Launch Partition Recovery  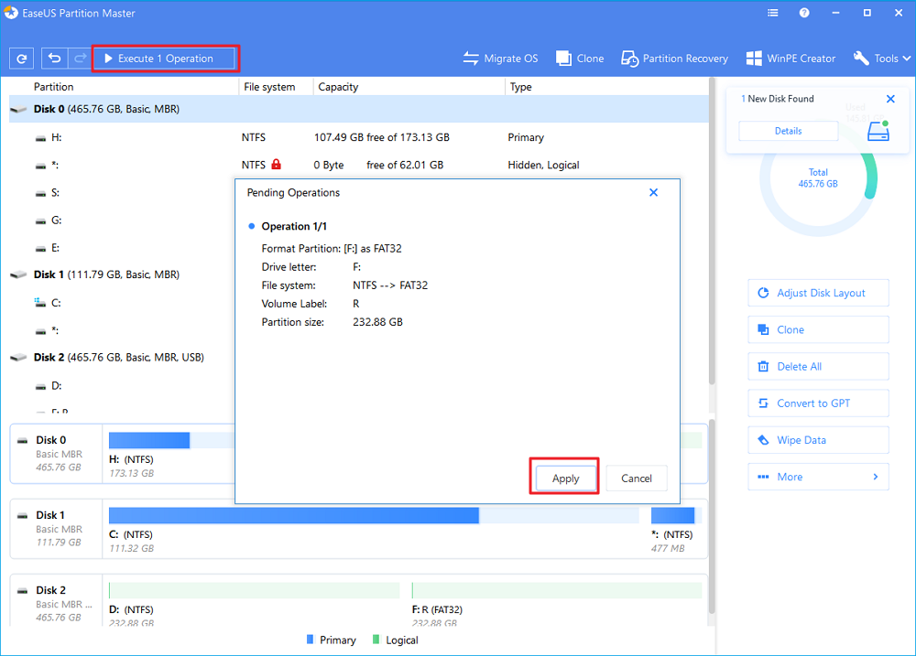[674, 58]
